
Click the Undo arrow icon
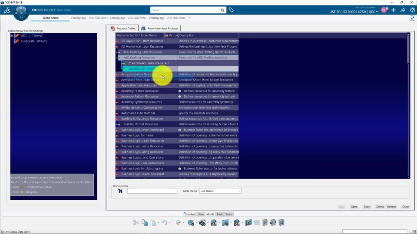pos(164,222)
